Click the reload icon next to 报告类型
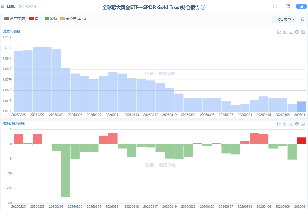The height and width of the screenshot is (210, 308). pyautogui.click(x=303, y=19)
